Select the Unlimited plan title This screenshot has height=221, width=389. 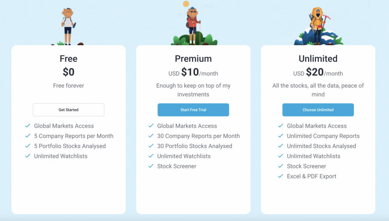coord(318,59)
